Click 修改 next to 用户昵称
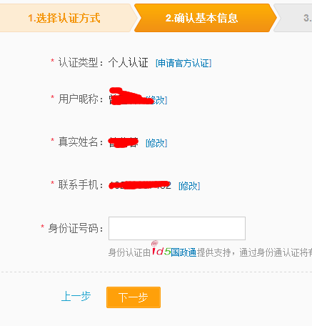 158,100
